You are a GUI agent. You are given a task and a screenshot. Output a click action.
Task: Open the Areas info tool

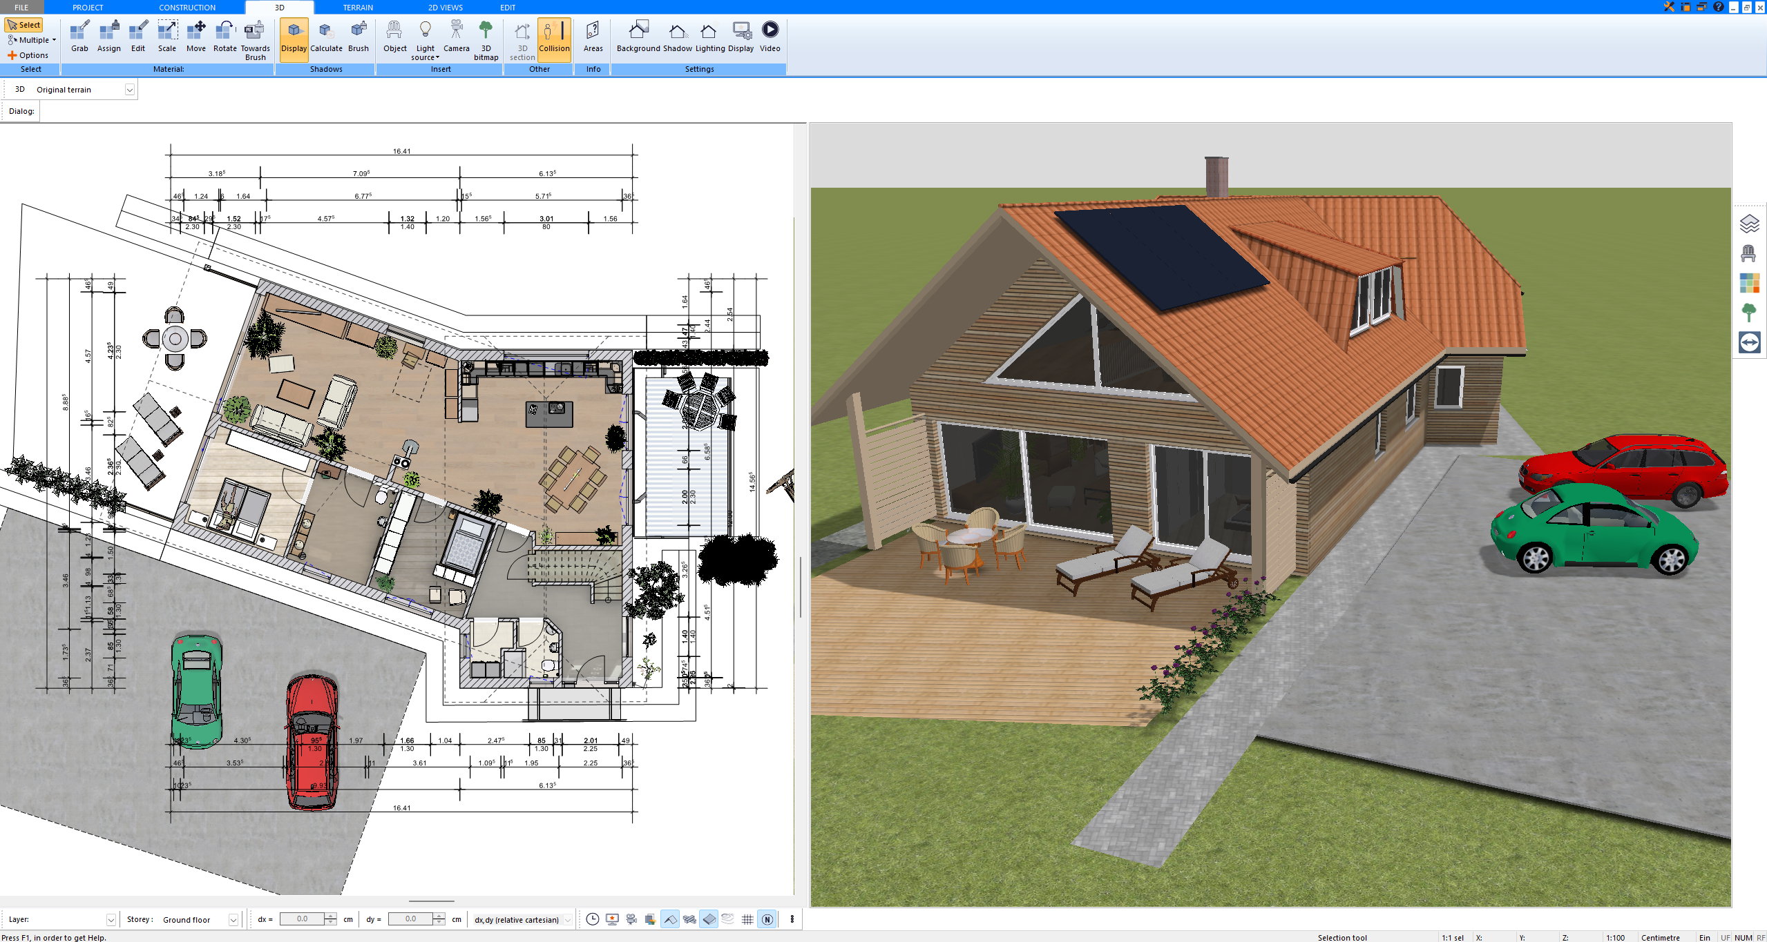(593, 37)
